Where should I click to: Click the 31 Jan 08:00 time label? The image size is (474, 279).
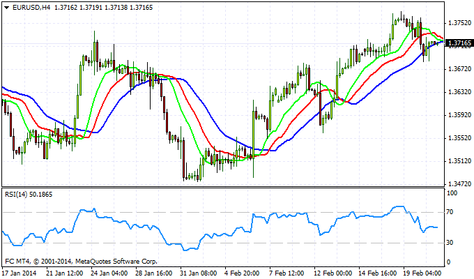click(x=199, y=273)
